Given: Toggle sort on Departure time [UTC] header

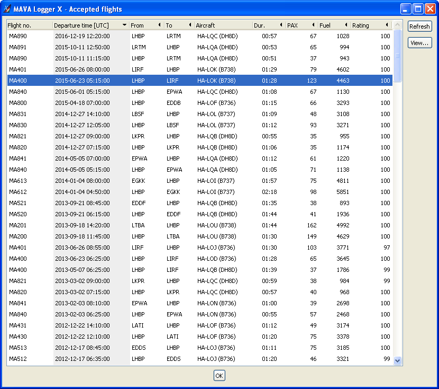Looking at the screenshot, I should coord(91,25).
